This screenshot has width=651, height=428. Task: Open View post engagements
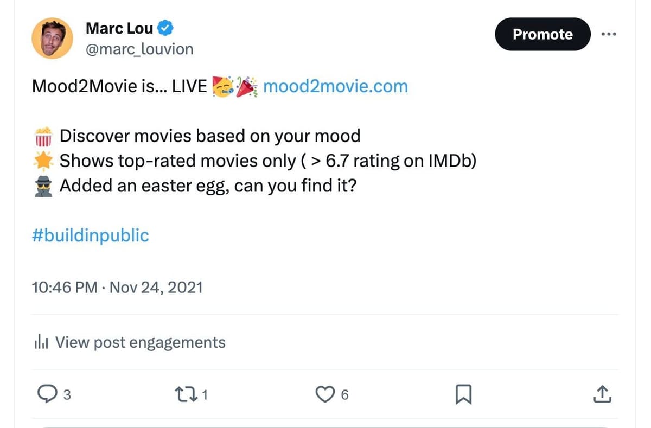[140, 342]
